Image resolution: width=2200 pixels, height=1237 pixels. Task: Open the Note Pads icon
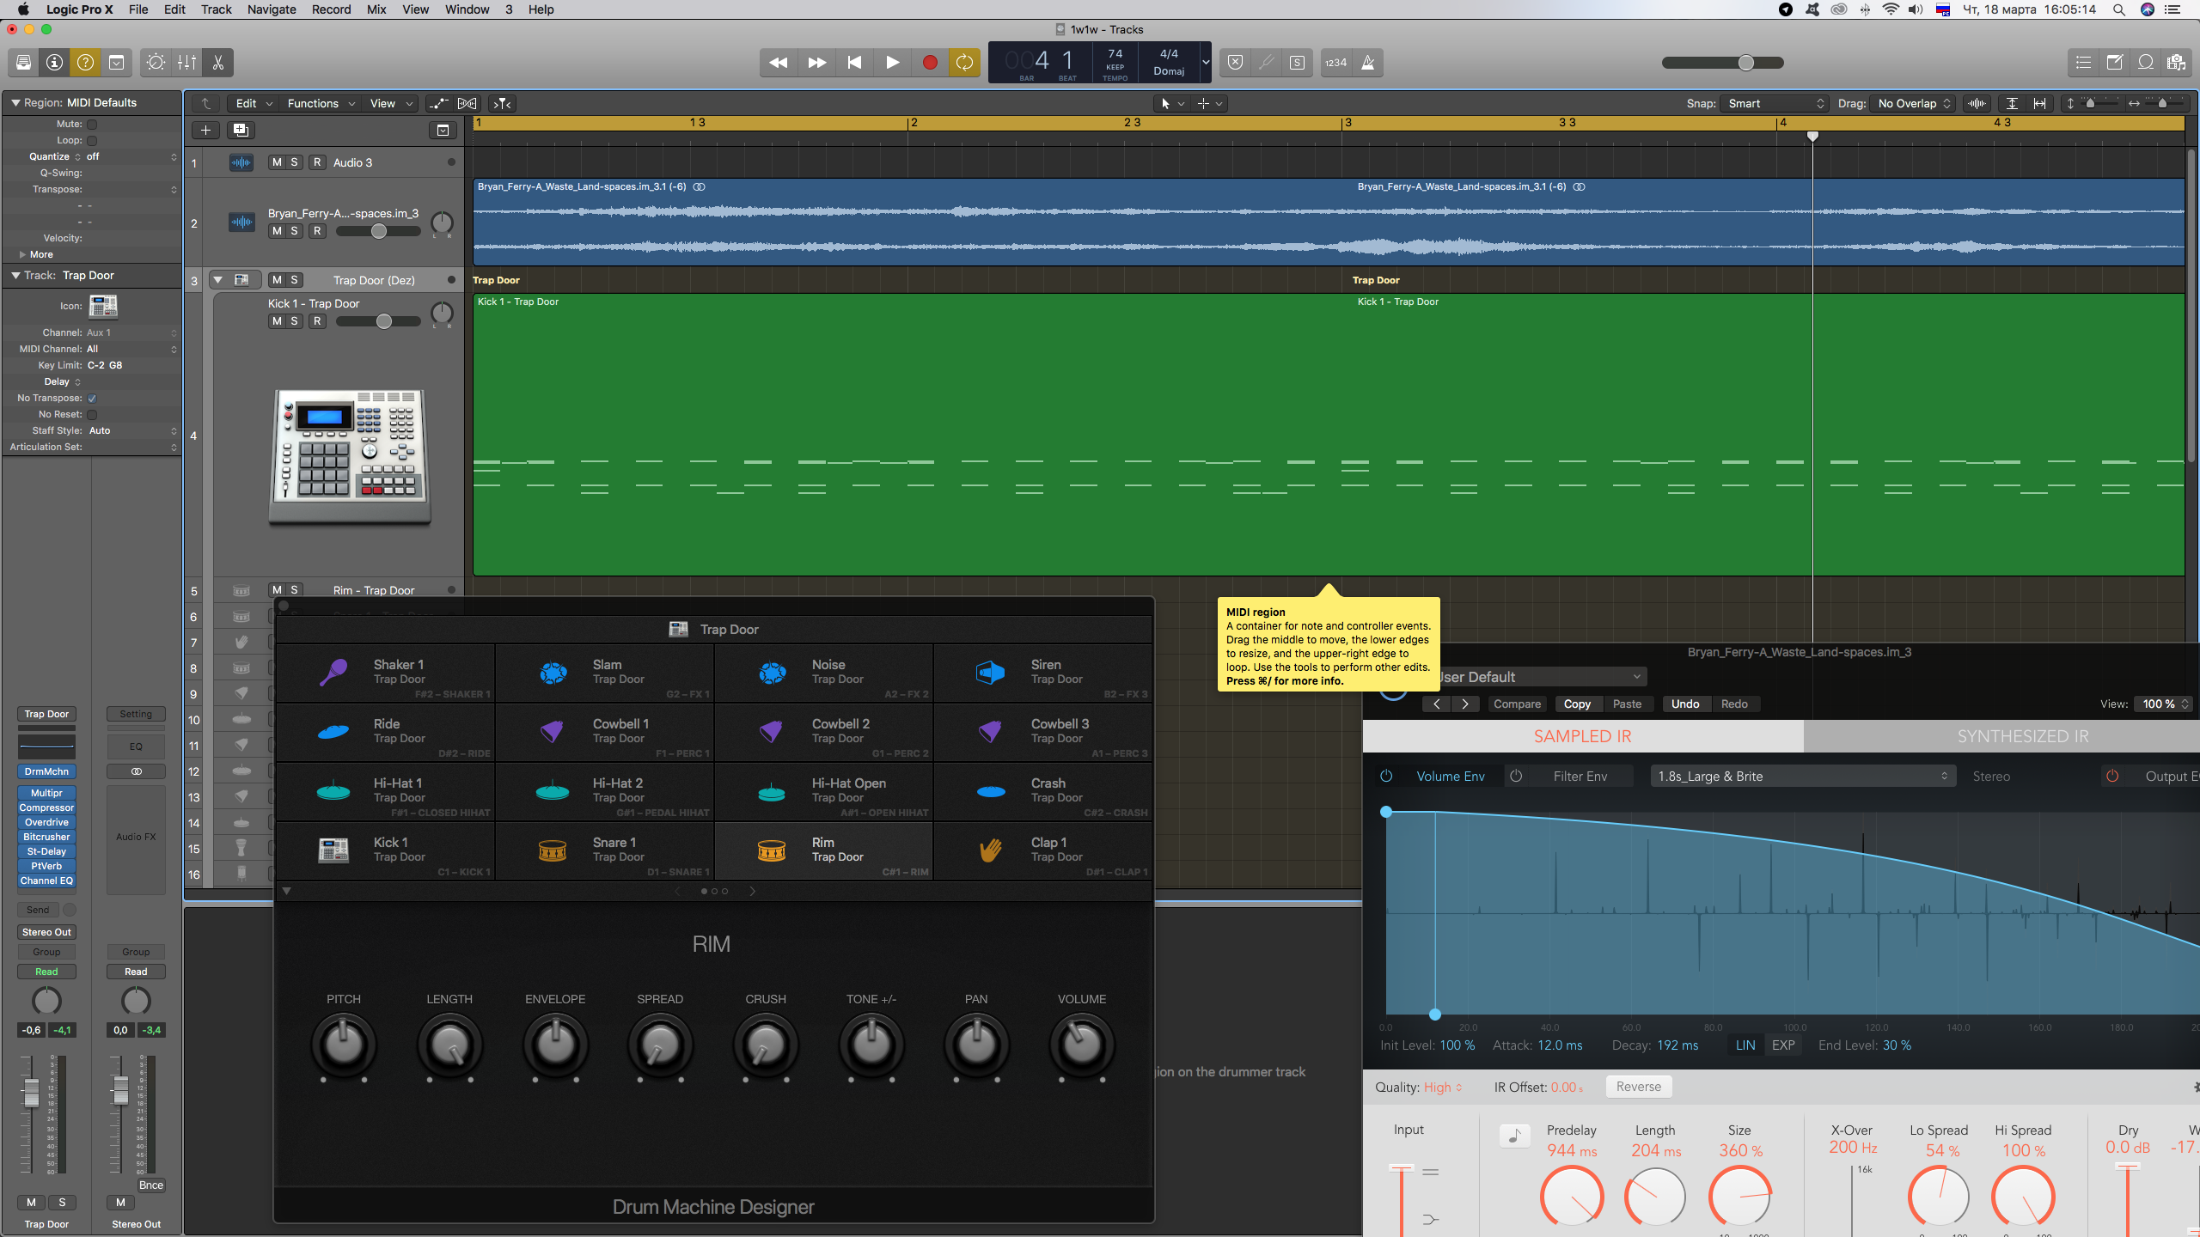coord(2114,63)
